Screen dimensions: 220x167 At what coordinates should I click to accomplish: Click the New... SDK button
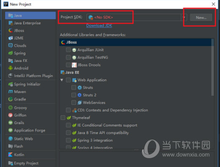click(201, 18)
